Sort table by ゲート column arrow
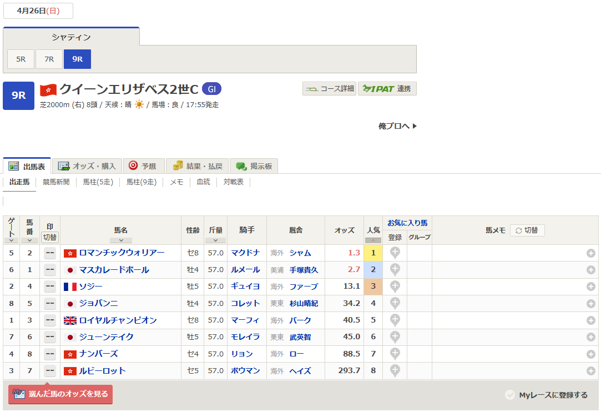Screen dimensions: 601x412 coord(12,240)
